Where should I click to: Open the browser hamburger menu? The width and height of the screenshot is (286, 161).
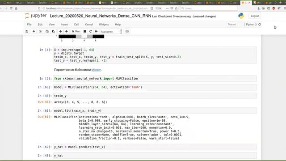coord(285,8)
